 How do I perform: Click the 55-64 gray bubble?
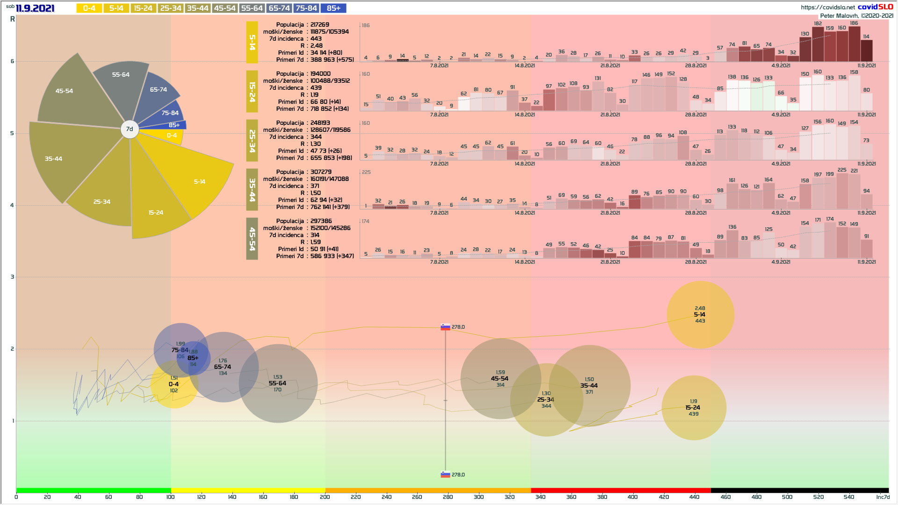point(278,383)
